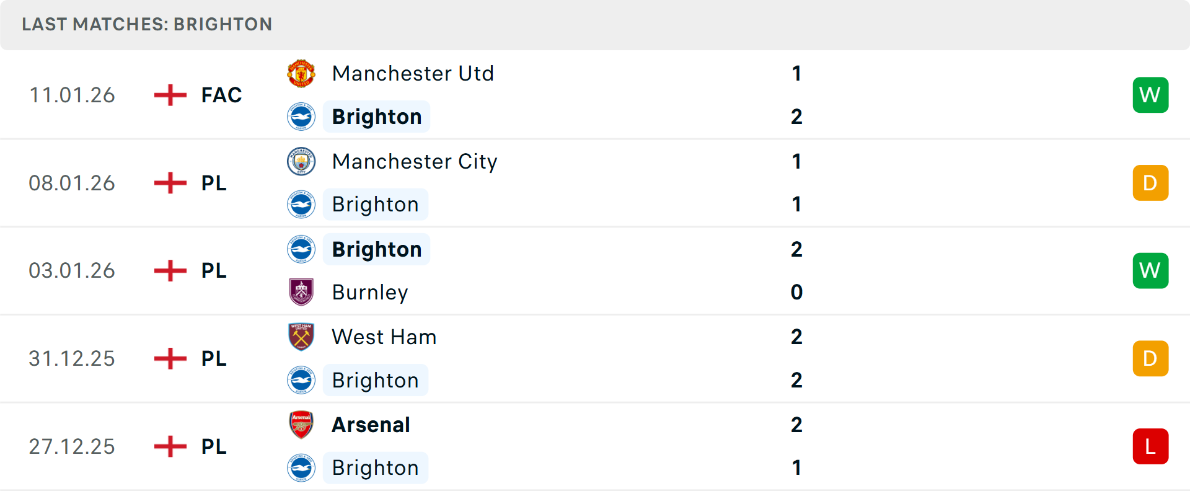Click the Burnley club crest

pos(301,292)
